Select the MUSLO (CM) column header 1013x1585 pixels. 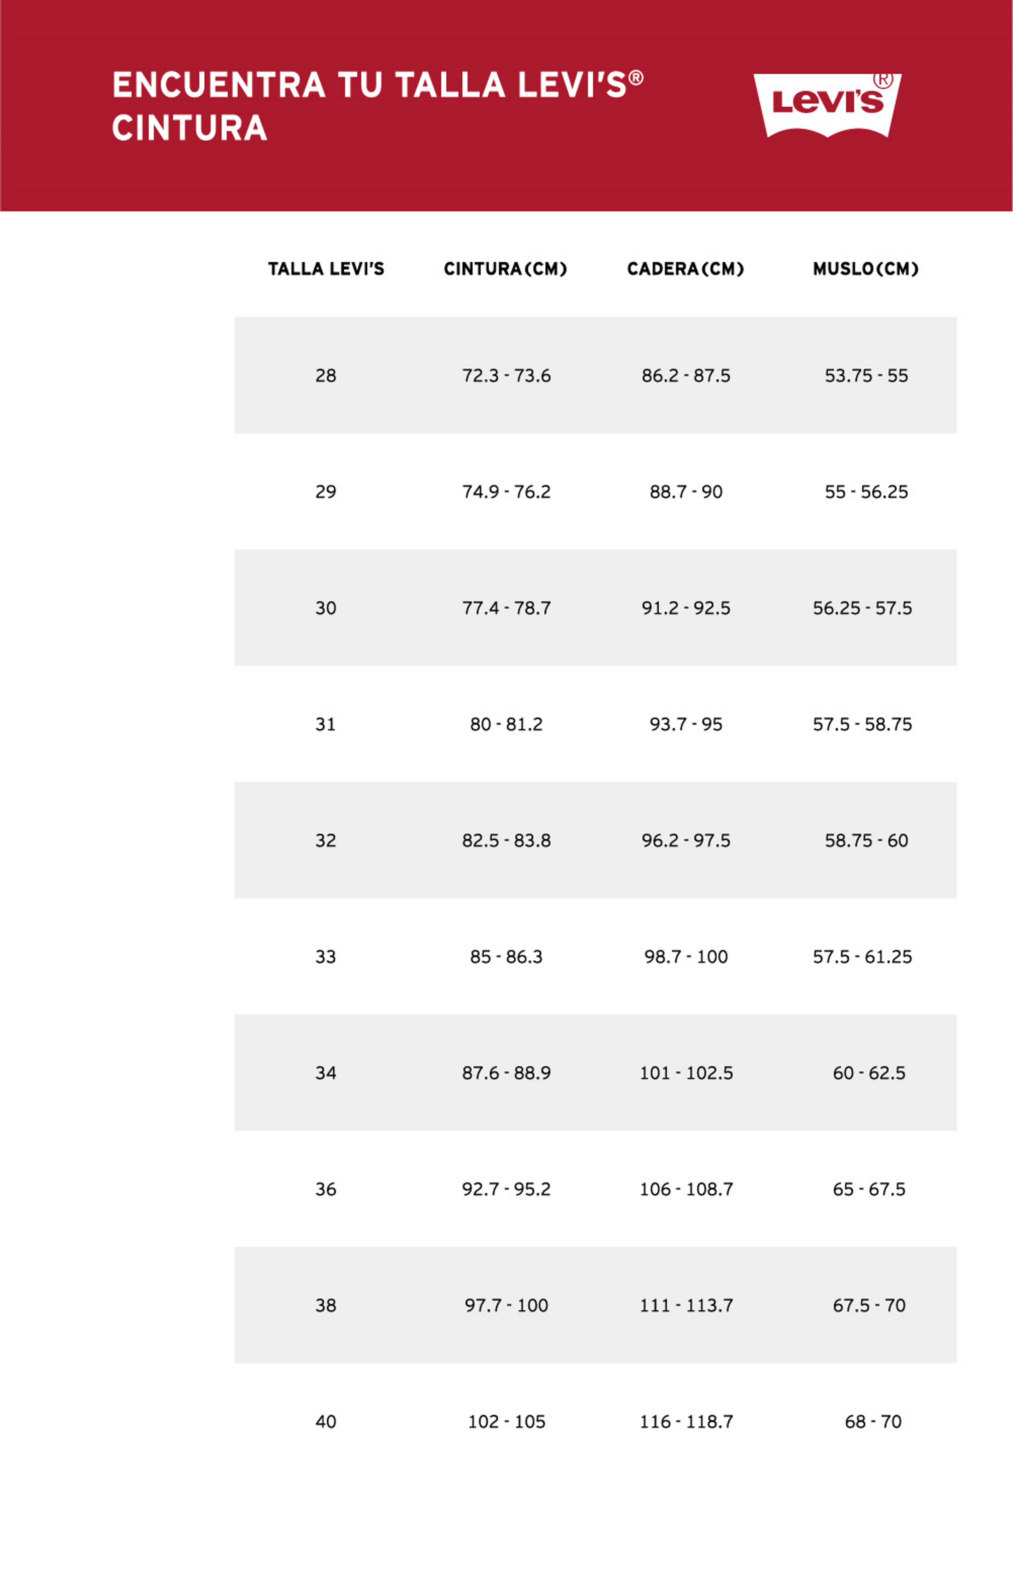[866, 268]
